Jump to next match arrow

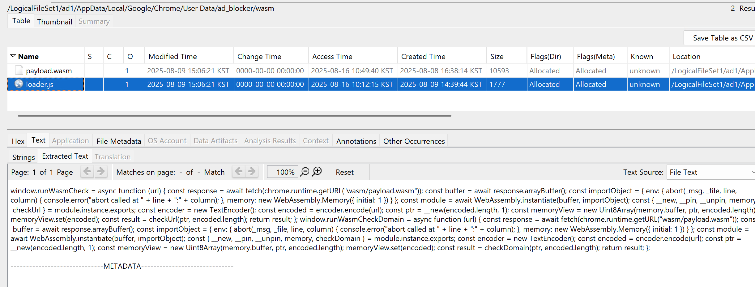(x=252, y=172)
